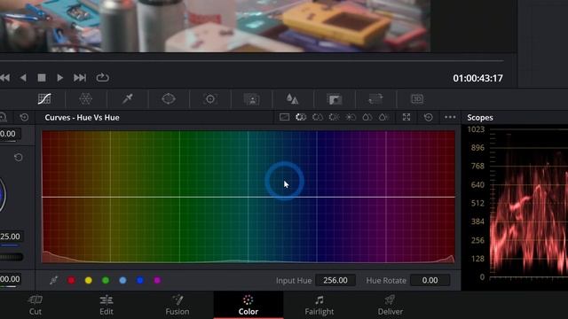
Task: Click the Hue Rotate value field
Action: pos(430,280)
